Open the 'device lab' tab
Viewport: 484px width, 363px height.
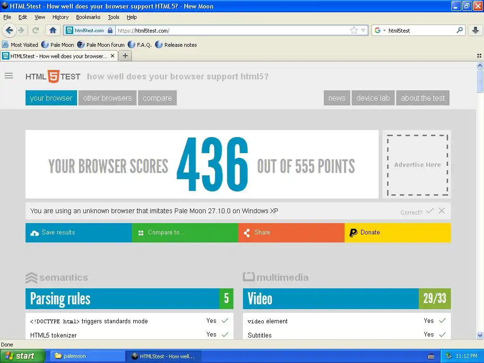click(373, 98)
